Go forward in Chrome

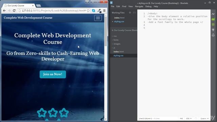[9, 11]
